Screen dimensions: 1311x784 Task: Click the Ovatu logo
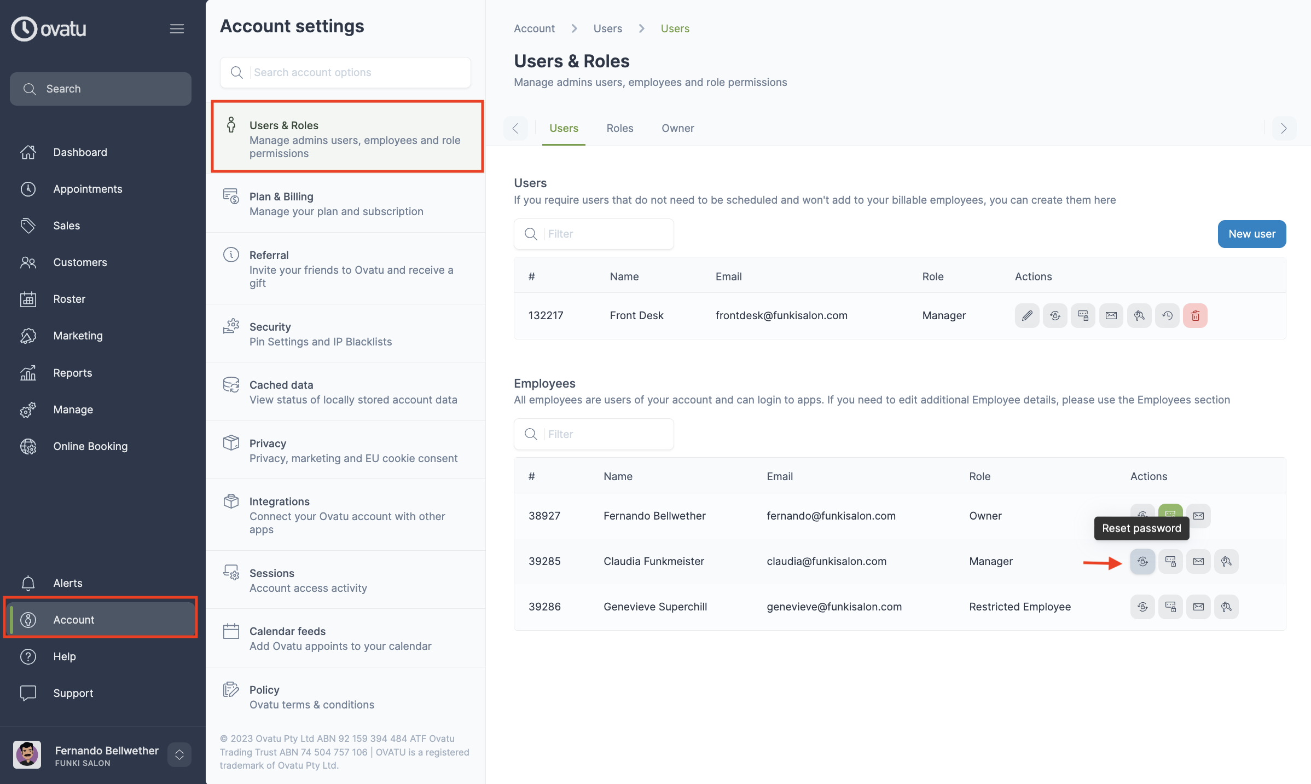pos(49,28)
